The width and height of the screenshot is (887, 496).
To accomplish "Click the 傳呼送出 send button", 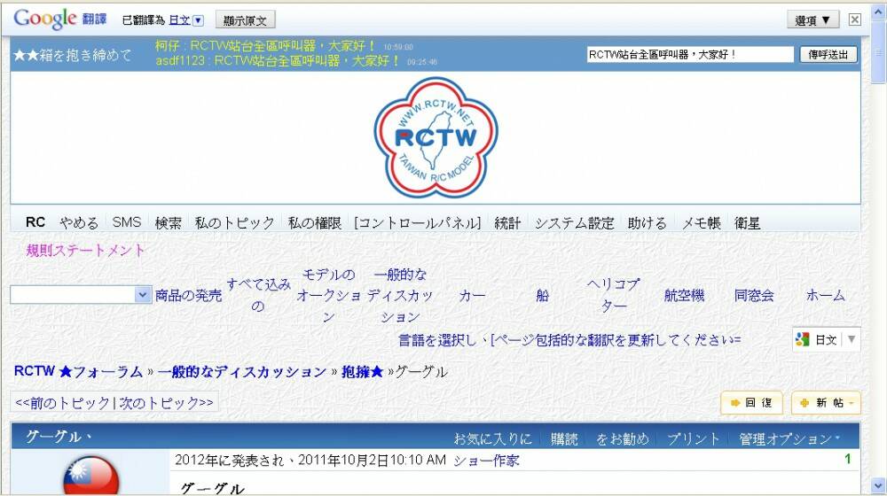I will point(828,55).
